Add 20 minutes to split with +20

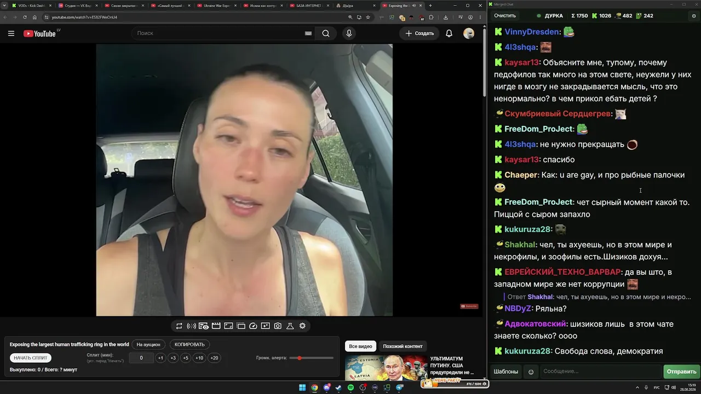214,358
